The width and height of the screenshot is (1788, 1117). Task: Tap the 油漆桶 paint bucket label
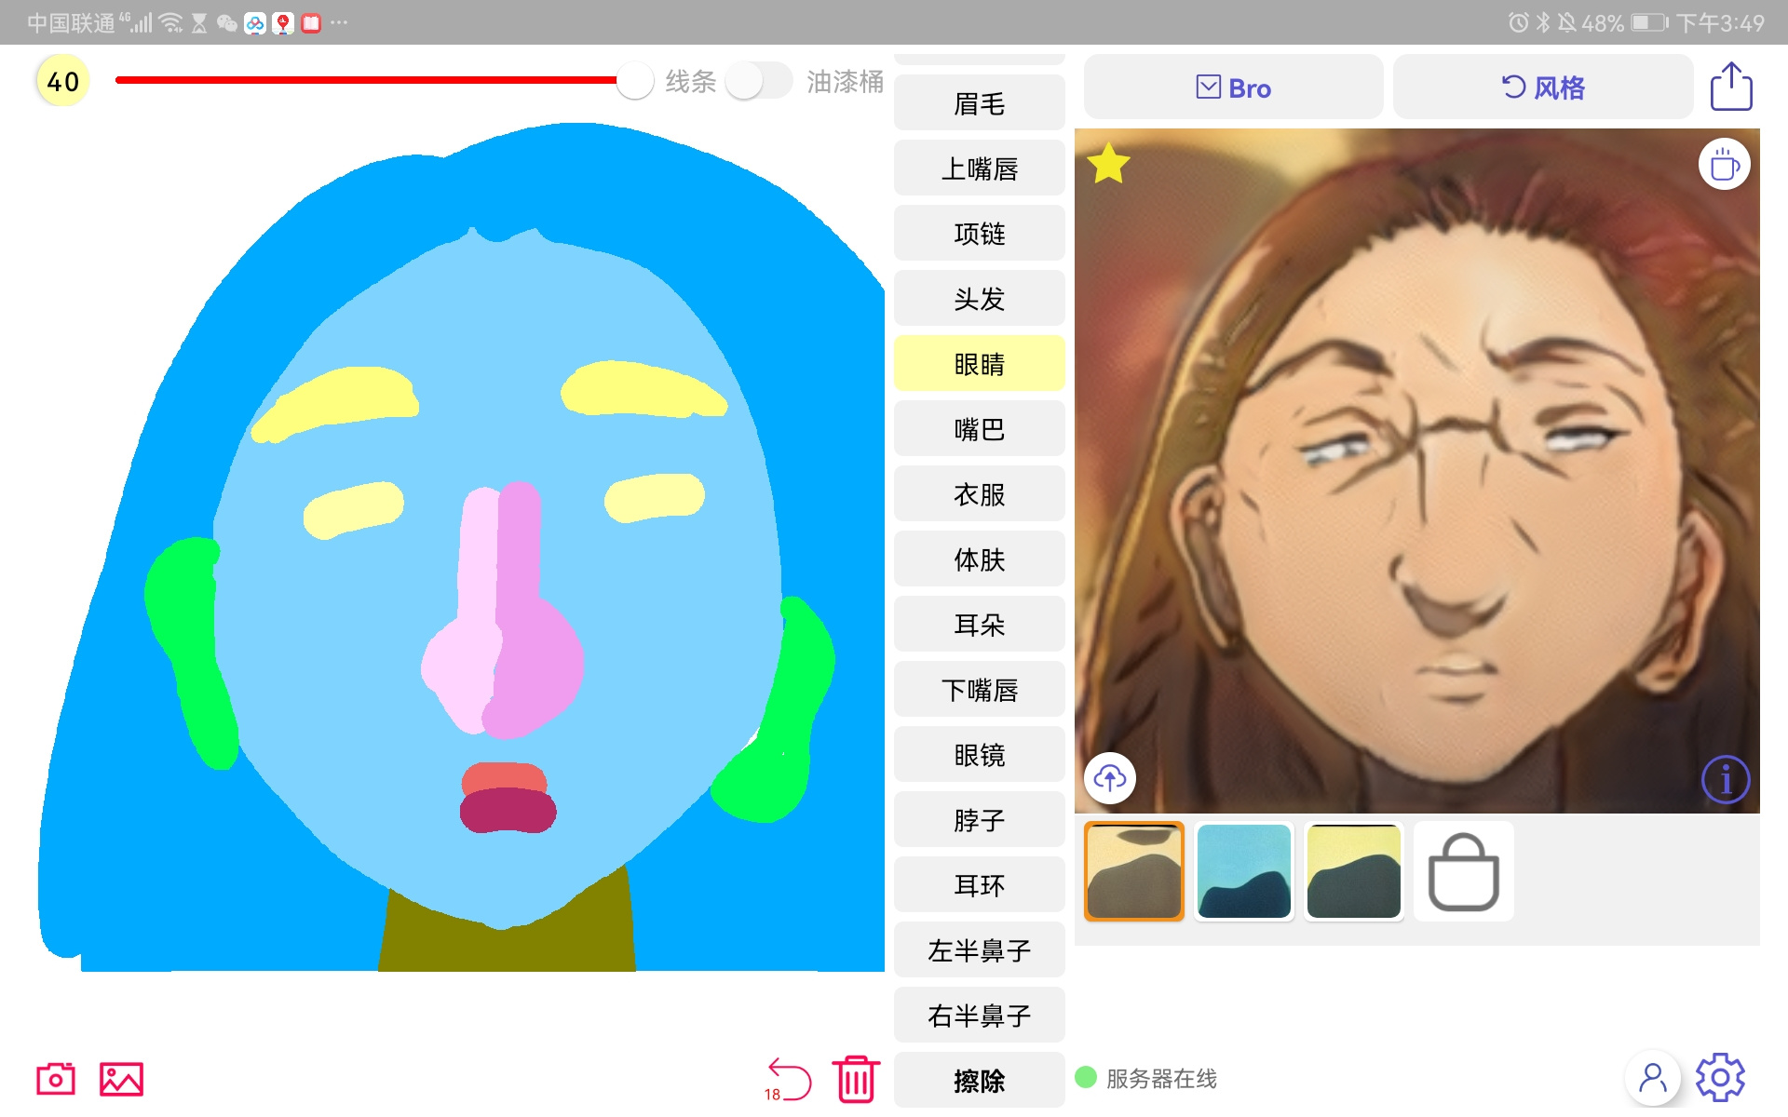[x=845, y=82]
